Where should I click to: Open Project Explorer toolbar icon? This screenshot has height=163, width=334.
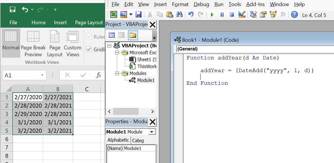click(x=253, y=14)
